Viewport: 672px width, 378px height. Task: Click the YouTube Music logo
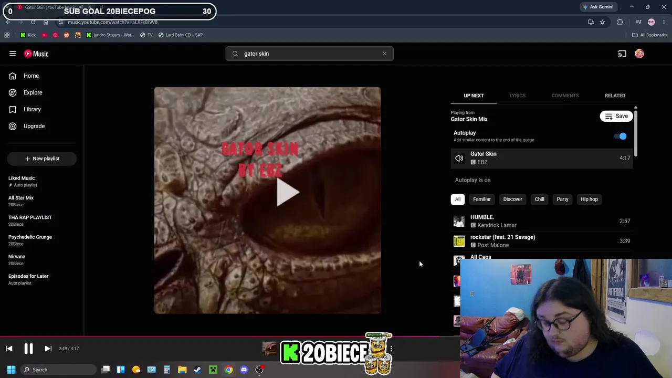[x=36, y=54]
